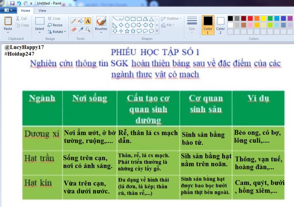The image size is (294, 207).
Task: Pick the red color swatch
Action: coord(250,18)
